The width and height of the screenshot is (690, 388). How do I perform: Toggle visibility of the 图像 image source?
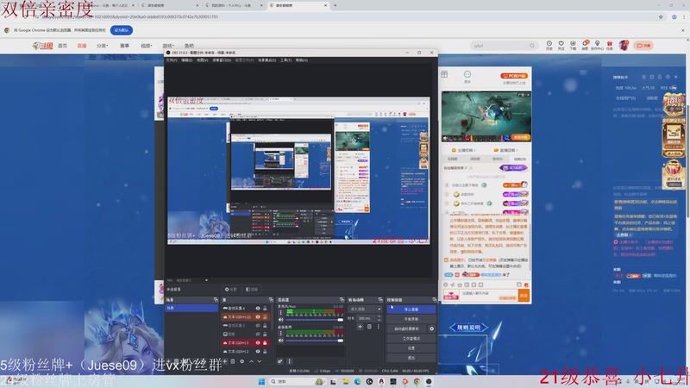[258, 334]
